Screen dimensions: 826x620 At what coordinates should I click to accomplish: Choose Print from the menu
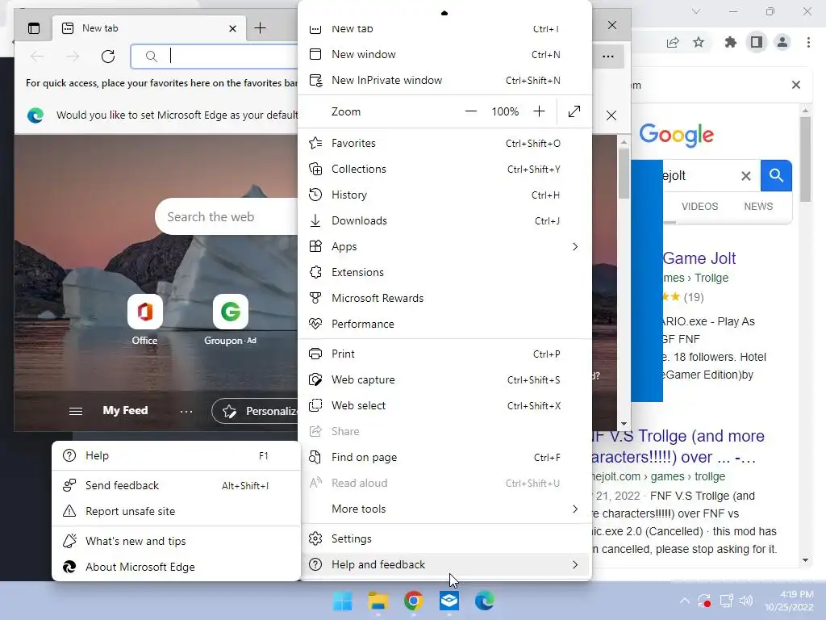(x=444, y=354)
